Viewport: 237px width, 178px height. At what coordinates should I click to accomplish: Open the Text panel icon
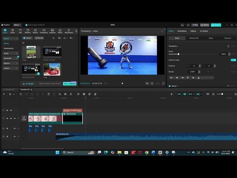(20, 31)
